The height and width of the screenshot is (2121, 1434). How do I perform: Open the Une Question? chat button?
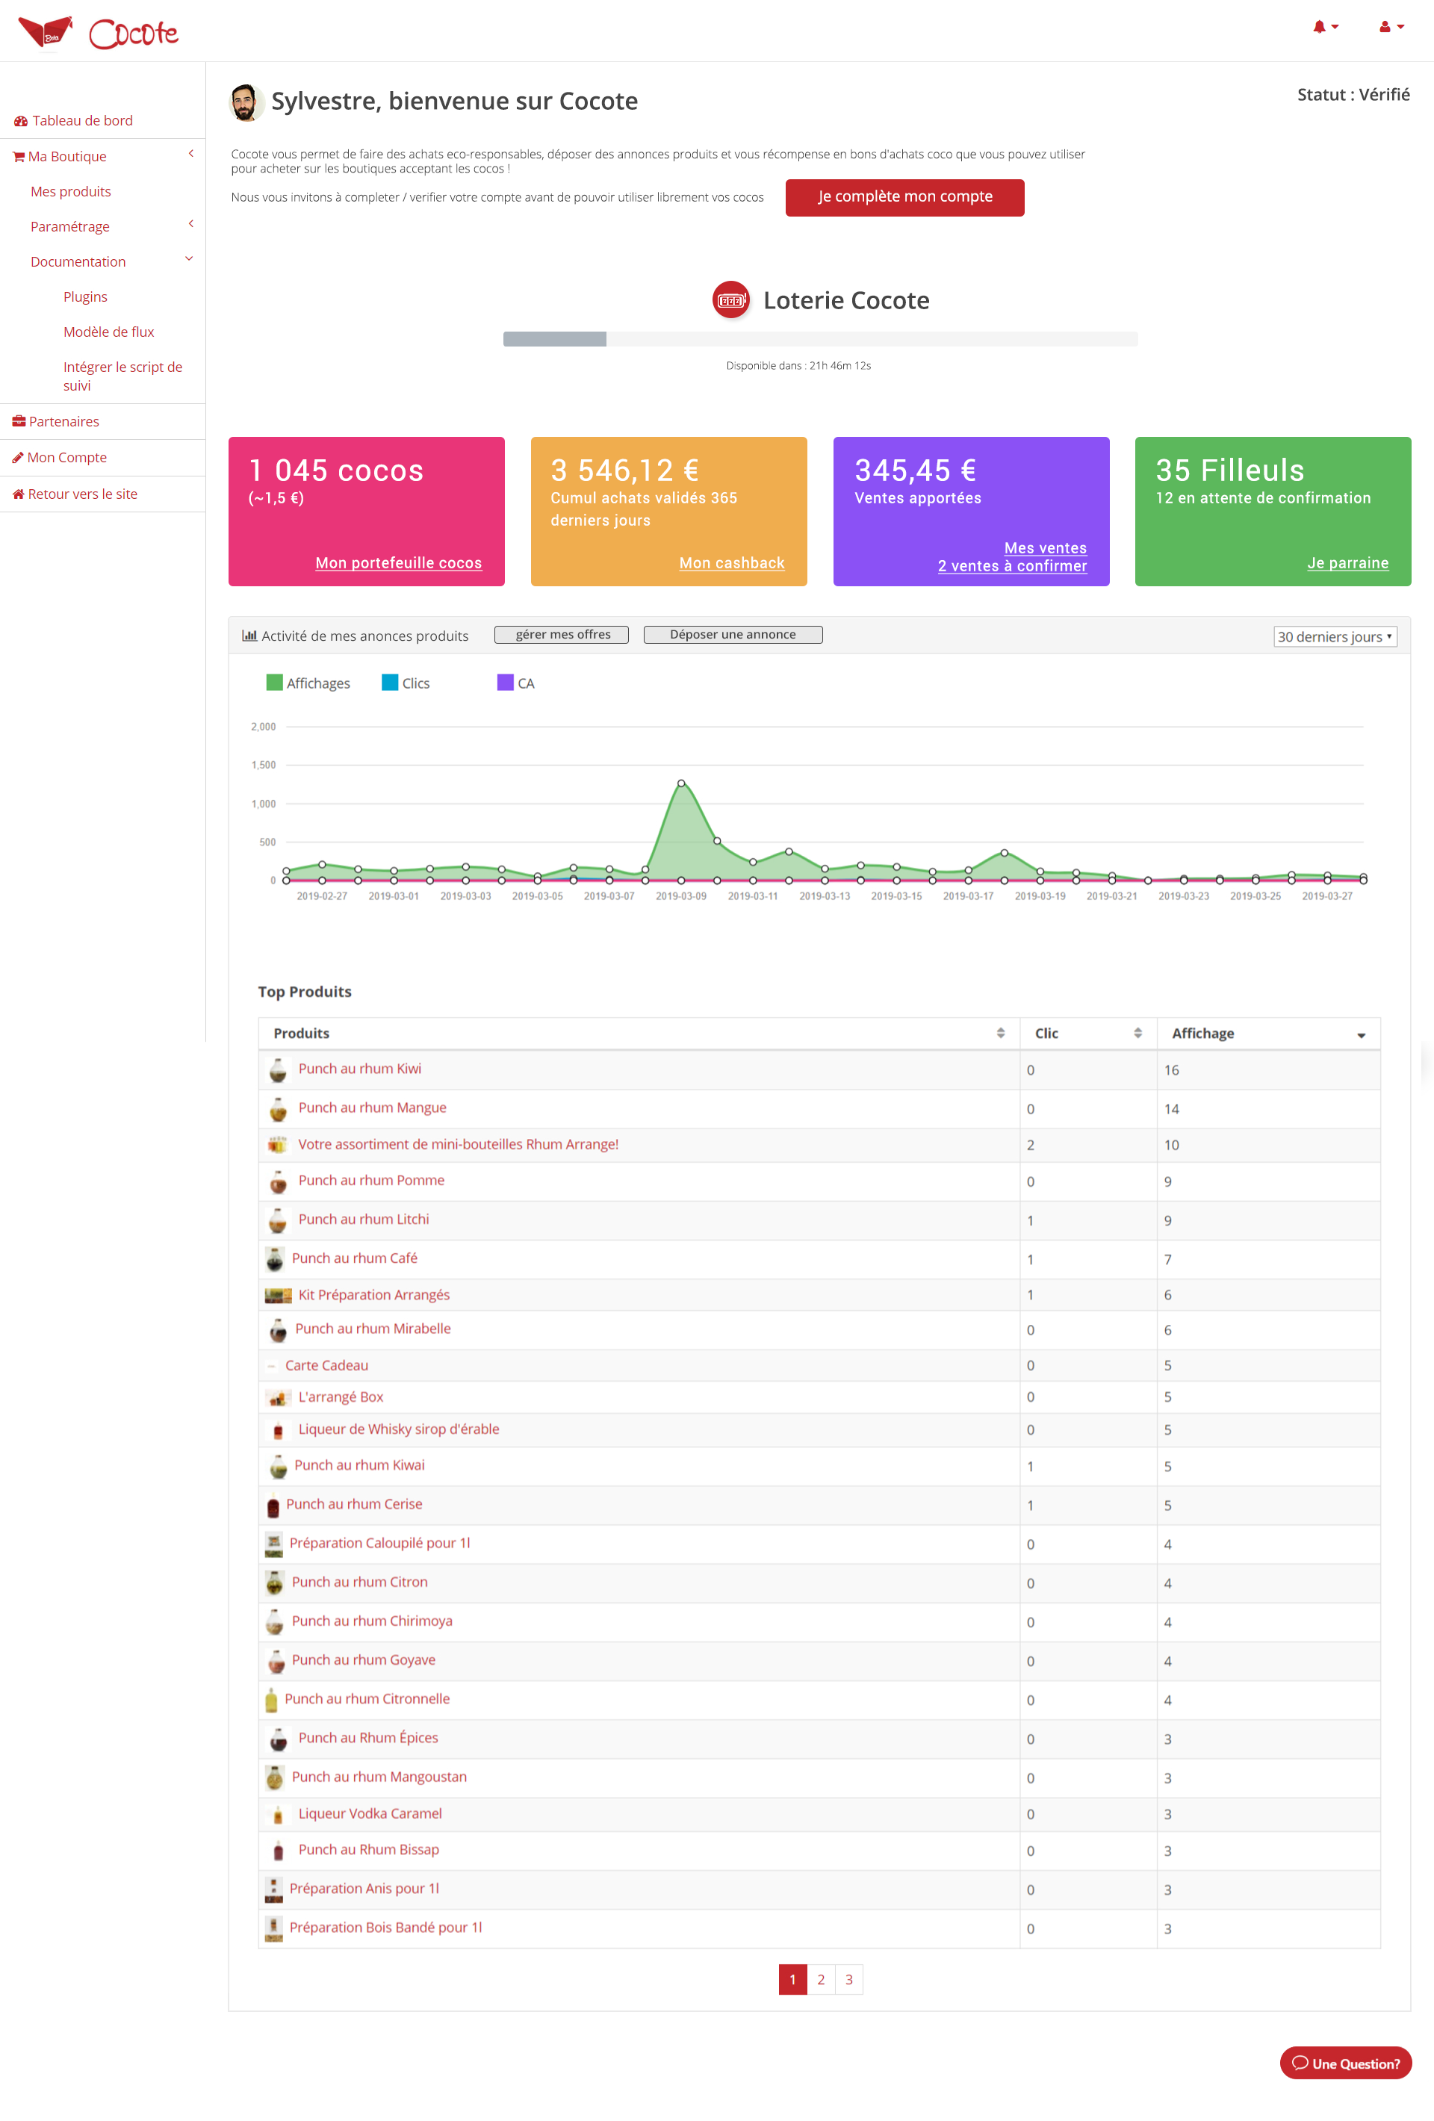(x=1345, y=2063)
